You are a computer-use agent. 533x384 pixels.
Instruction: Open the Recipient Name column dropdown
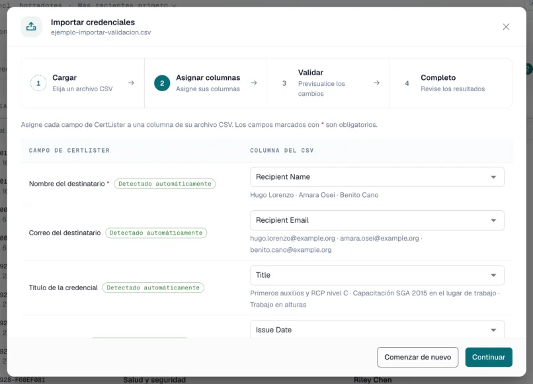point(377,177)
